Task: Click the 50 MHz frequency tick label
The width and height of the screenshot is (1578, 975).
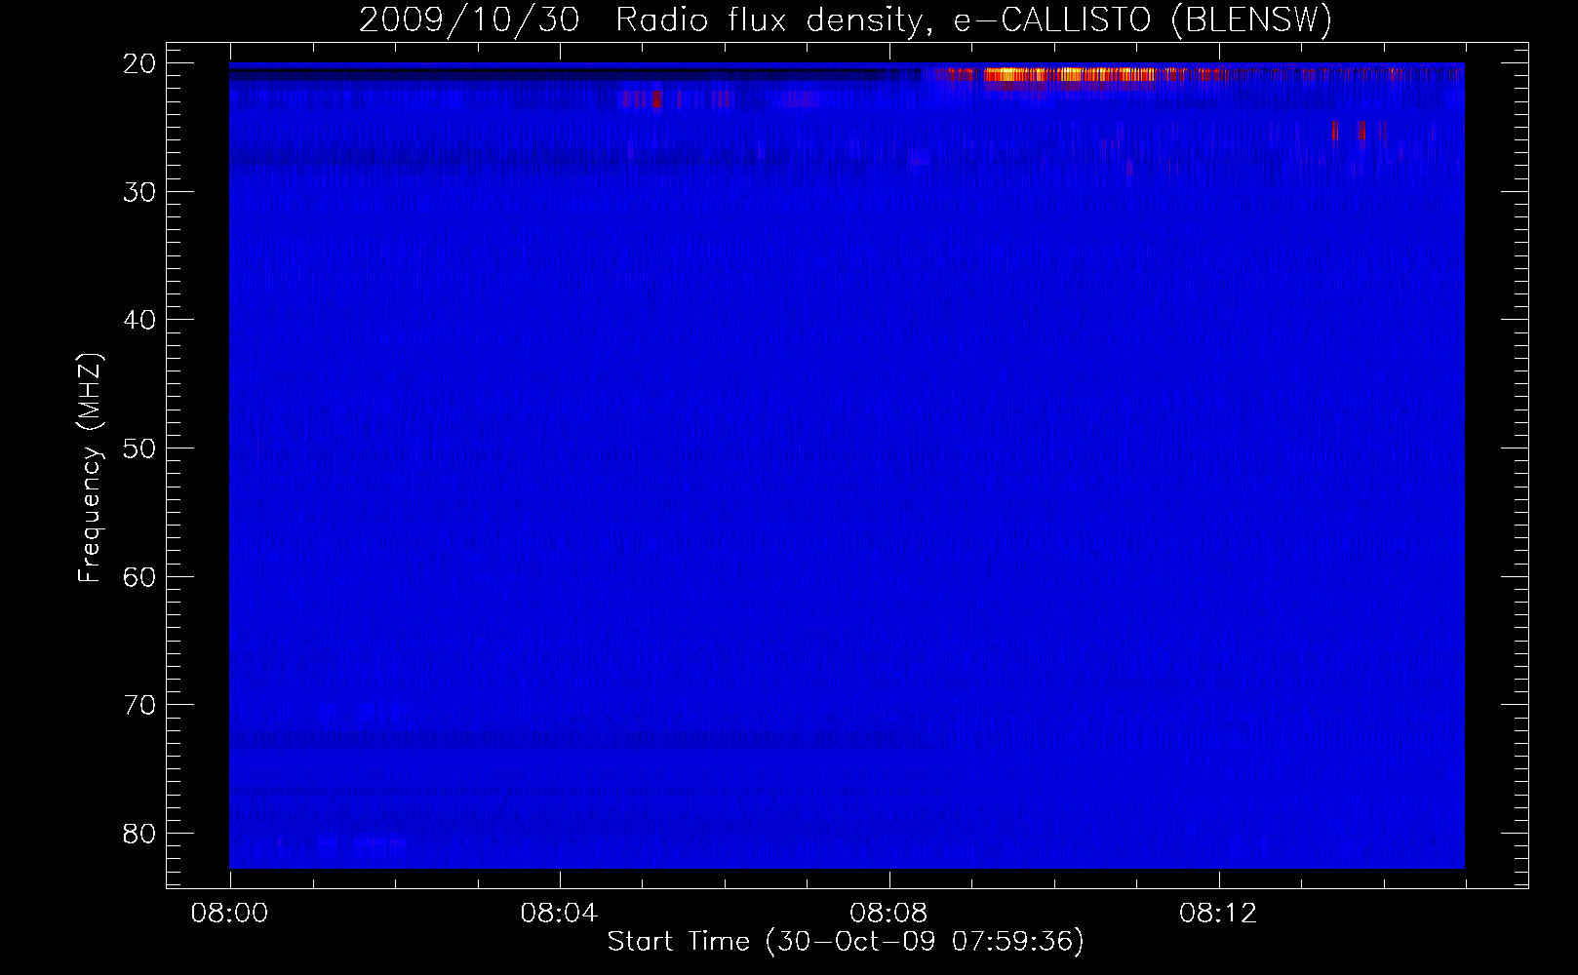Action: [139, 448]
